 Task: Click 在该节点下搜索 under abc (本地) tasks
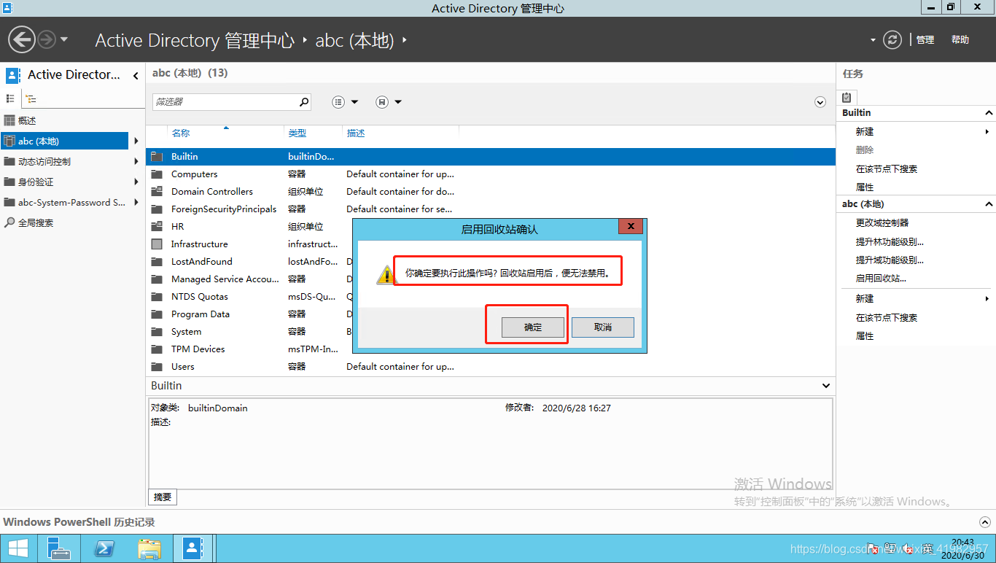(x=887, y=318)
